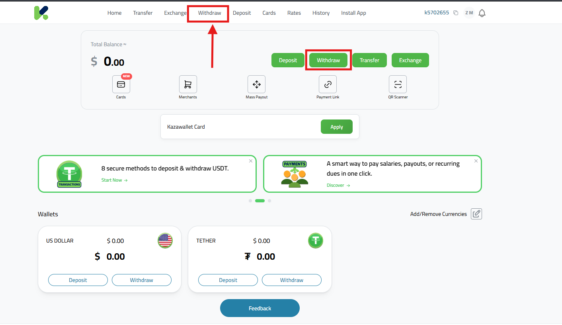Viewport: 562px width, 325px height.
Task: Click the blue Feedback button
Action: pyautogui.click(x=260, y=308)
